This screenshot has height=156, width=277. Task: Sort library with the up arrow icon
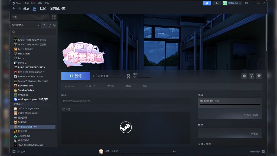coord(44,25)
